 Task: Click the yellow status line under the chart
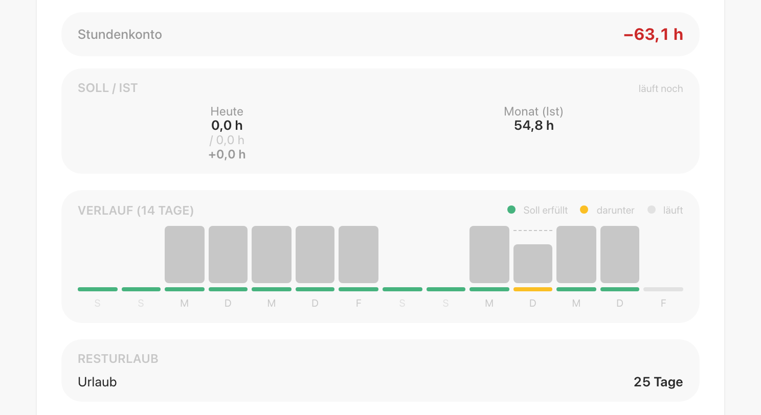pos(533,289)
